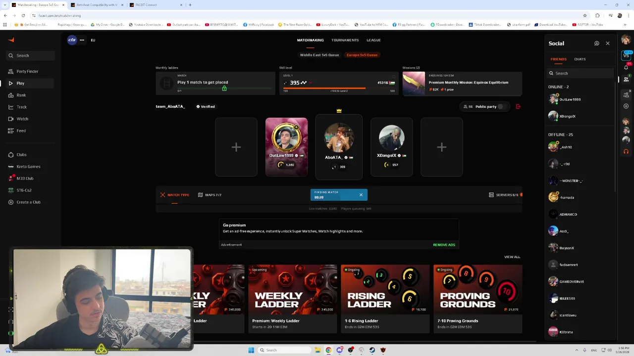Image resolution: width=634 pixels, height=356 pixels.
Task: Click the party invites icon in right rail
Action: (x=626, y=94)
